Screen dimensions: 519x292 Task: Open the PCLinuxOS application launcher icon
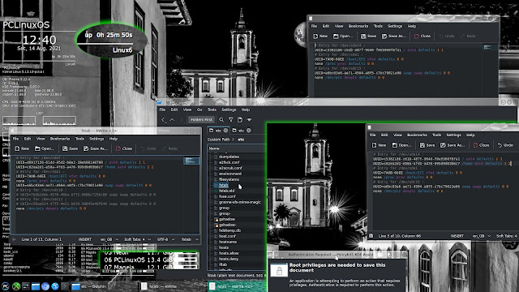tap(6, 286)
